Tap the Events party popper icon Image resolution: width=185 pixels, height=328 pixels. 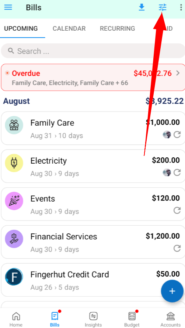(x=14, y=201)
